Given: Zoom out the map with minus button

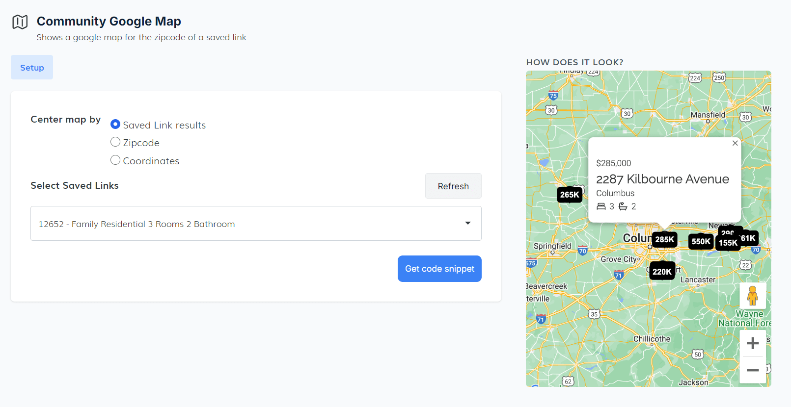Looking at the screenshot, I should [x=752, y=370].
